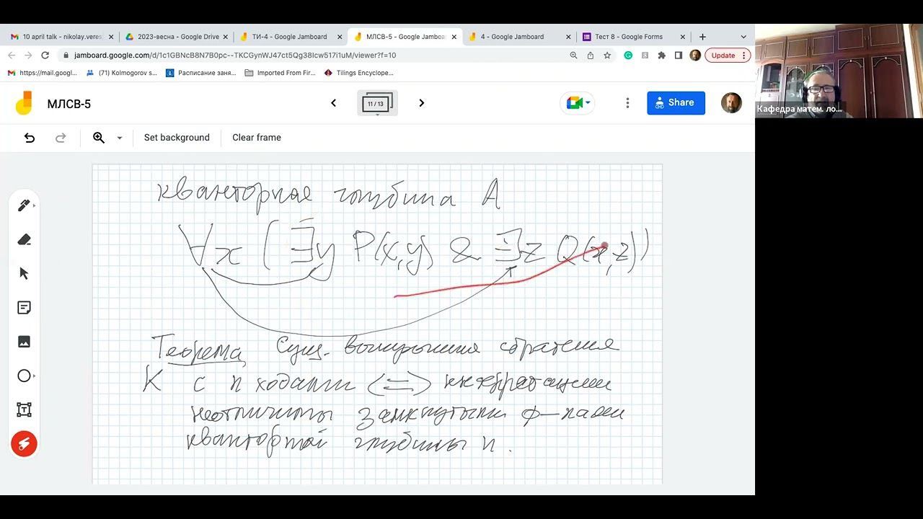Open the (71) Kolmogorov s... bookmark
The width and height of the screenshot is (923, 519).
tap(121, 73)
